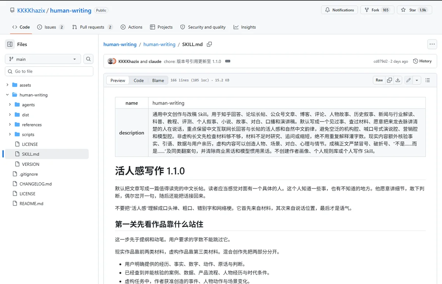This screenshot has width=442, height=284.
Task: Open the LICENSE file inside human-writing folder
Action: click(30, 144)
